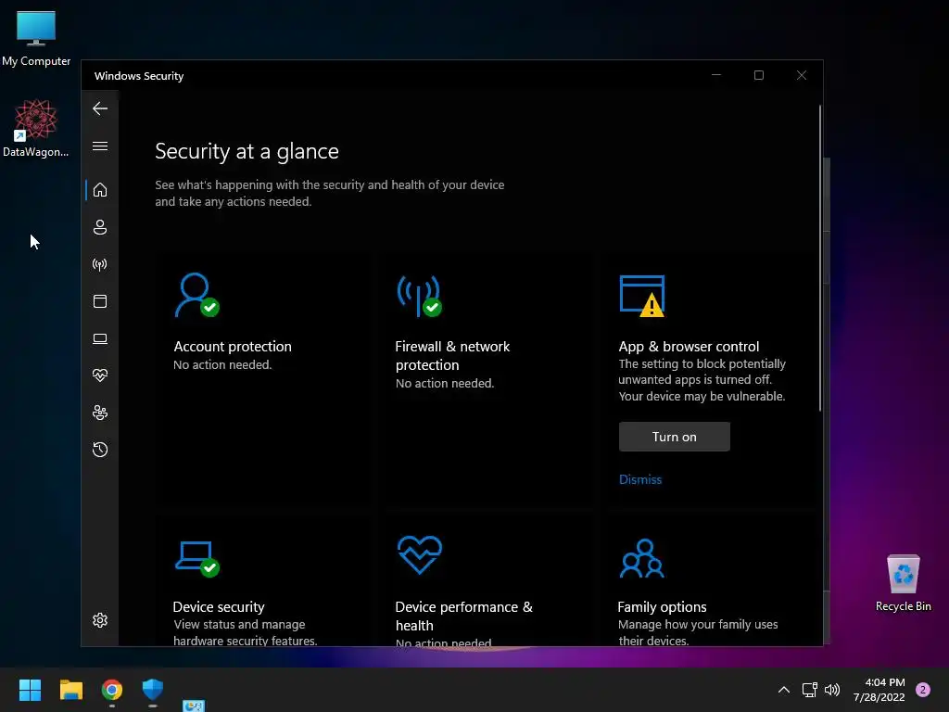The width and height of the screenshot is (949, 712).
Task: Click the Device performance heart tile icon
Action: pyautogui.click(x=420, y=554)
